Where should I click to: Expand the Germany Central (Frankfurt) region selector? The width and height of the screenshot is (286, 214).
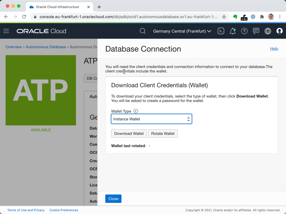pyautogui.click(x=182, y=31)
